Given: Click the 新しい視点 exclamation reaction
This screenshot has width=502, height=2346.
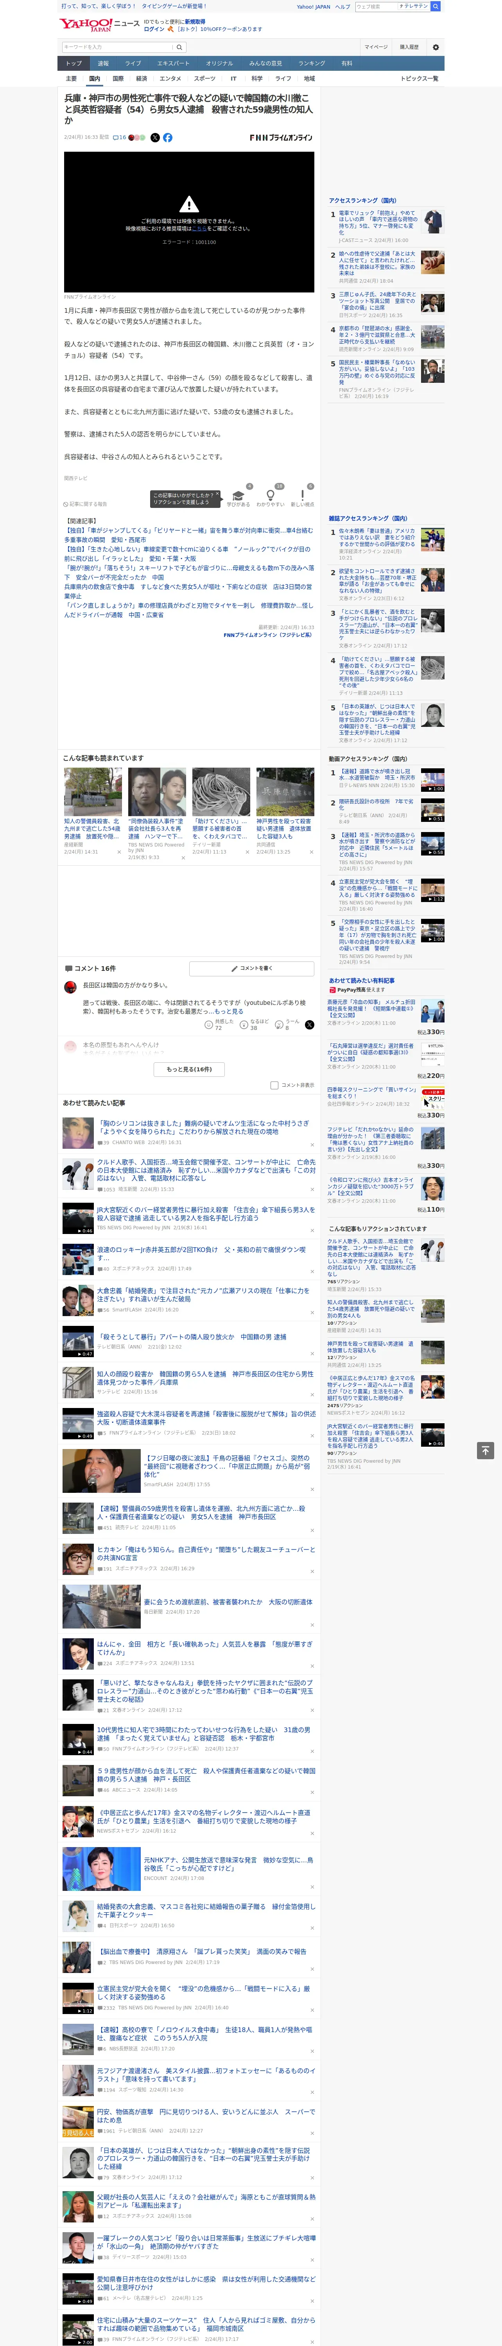Looking at the screenshot, I should [x=303, y=495].
